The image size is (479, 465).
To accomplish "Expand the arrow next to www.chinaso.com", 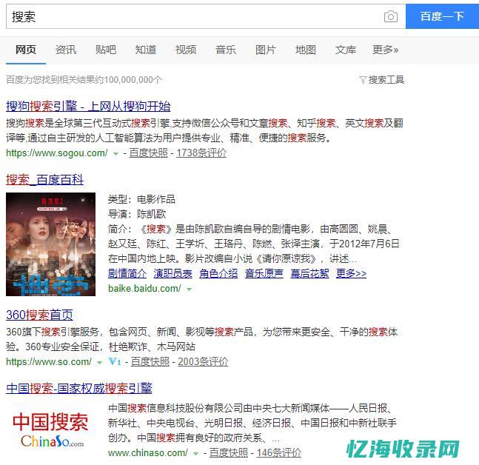I will click(195, 454).
